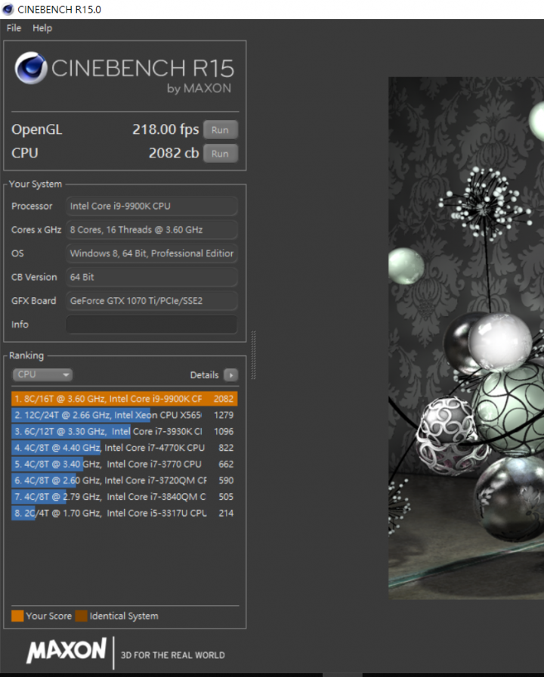The image size is (544, 677).
Task: Click the Info input field
Action: pyautogui.click(x=151, y=325)
